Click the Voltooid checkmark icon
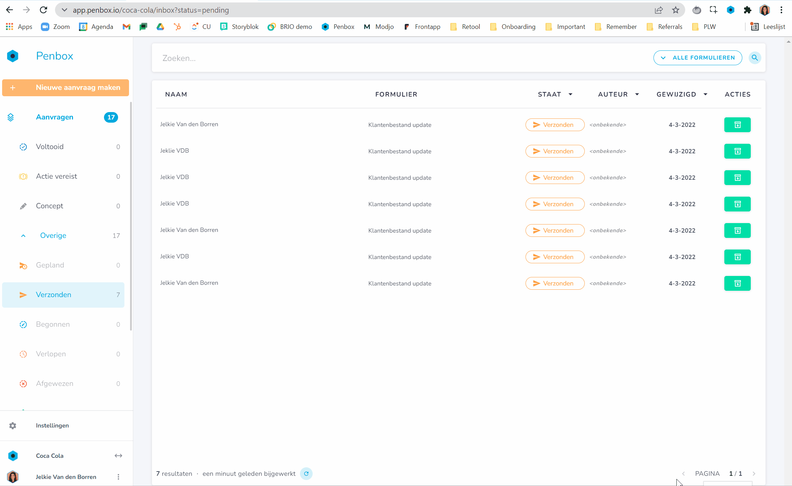The width and height of the screenshot is (792, 486). (x=23, y=147)
